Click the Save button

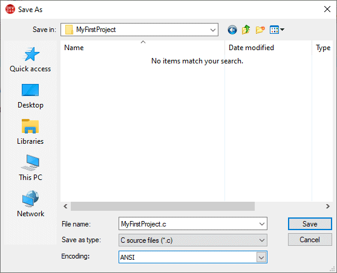[310, 224]
